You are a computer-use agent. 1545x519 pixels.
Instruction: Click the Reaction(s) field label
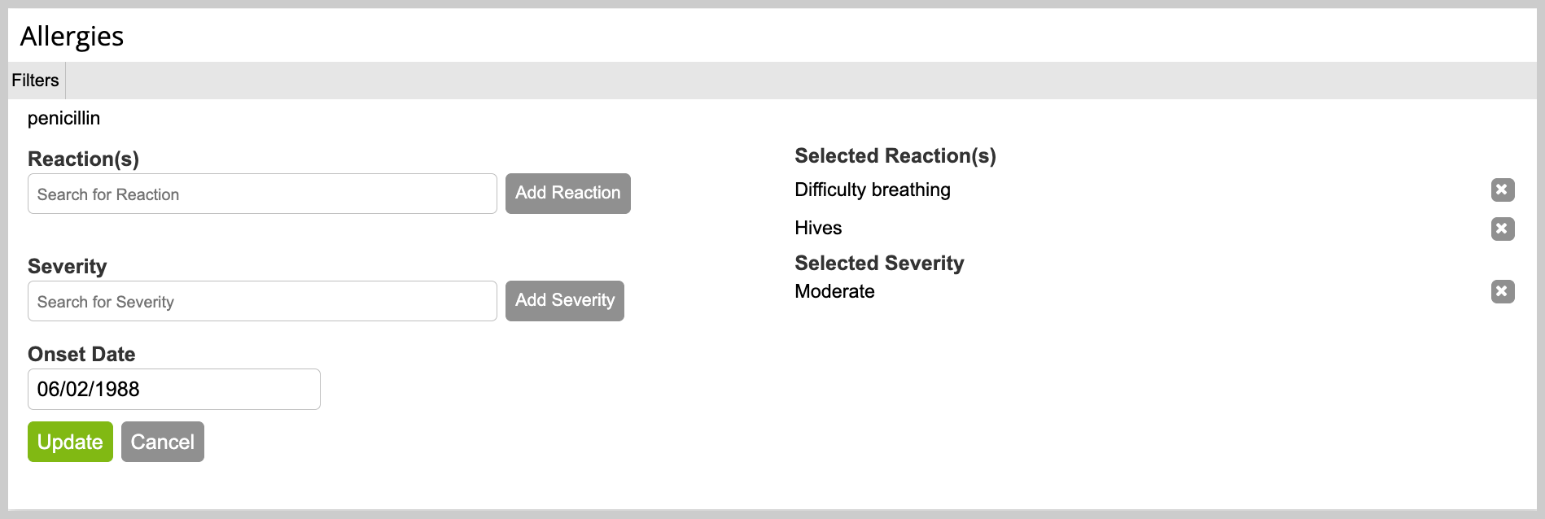[x=83, y=159]
